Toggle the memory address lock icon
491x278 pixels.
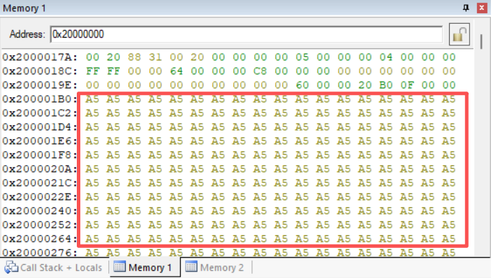460,34
